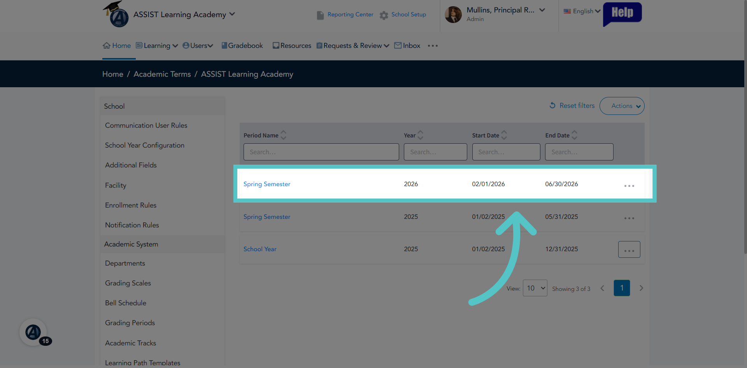Open the Reporting Center link
The width and height of the screenshot is (747, 368).
(350, 14)
